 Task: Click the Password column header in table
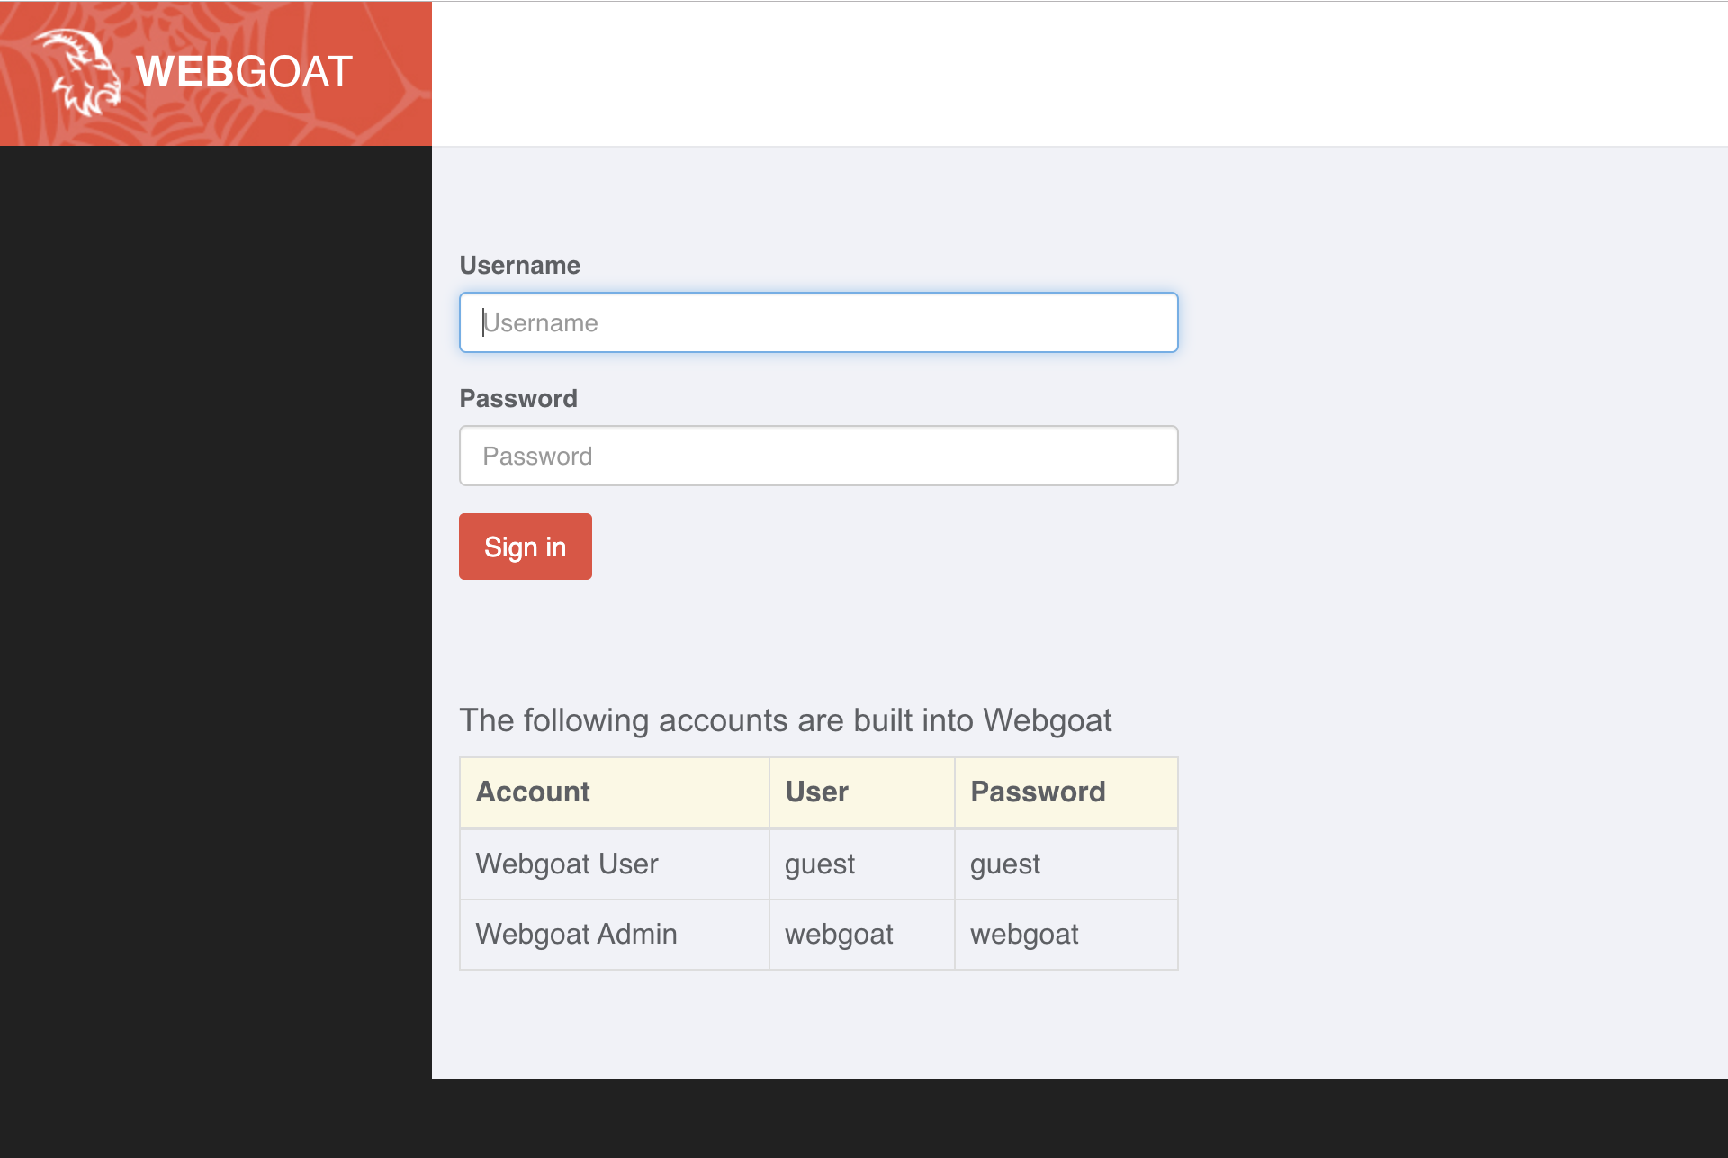tap(1066, 792)
